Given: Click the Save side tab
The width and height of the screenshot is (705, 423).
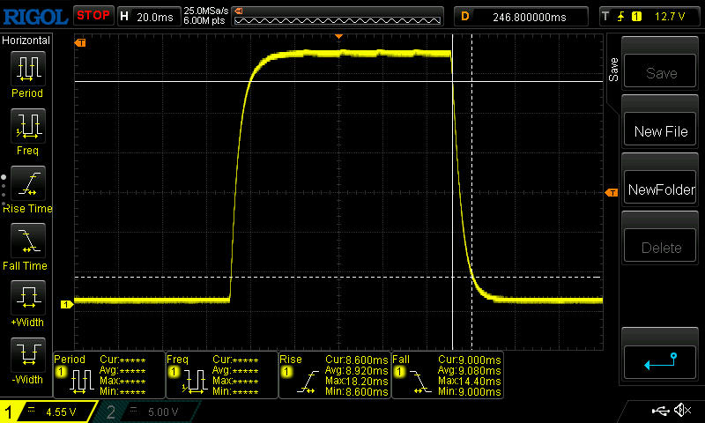Looking at the screenshot, I should pos(613,69).
